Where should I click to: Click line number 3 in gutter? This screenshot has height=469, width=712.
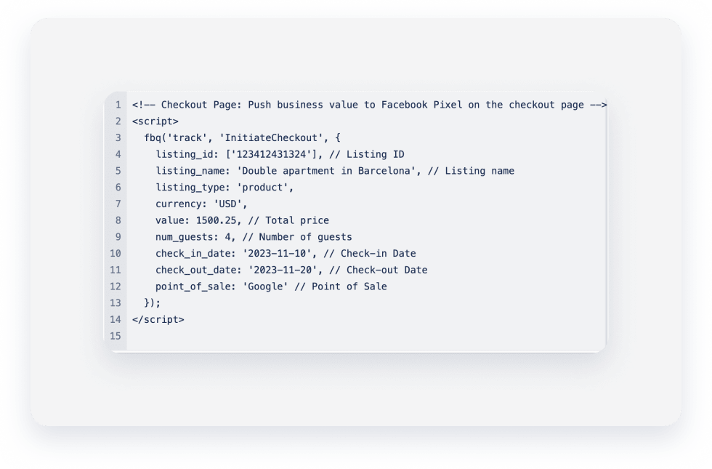[118, 137]
